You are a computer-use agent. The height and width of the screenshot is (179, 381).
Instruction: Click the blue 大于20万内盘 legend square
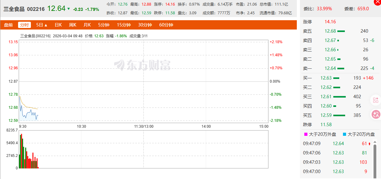click(344, 135)
